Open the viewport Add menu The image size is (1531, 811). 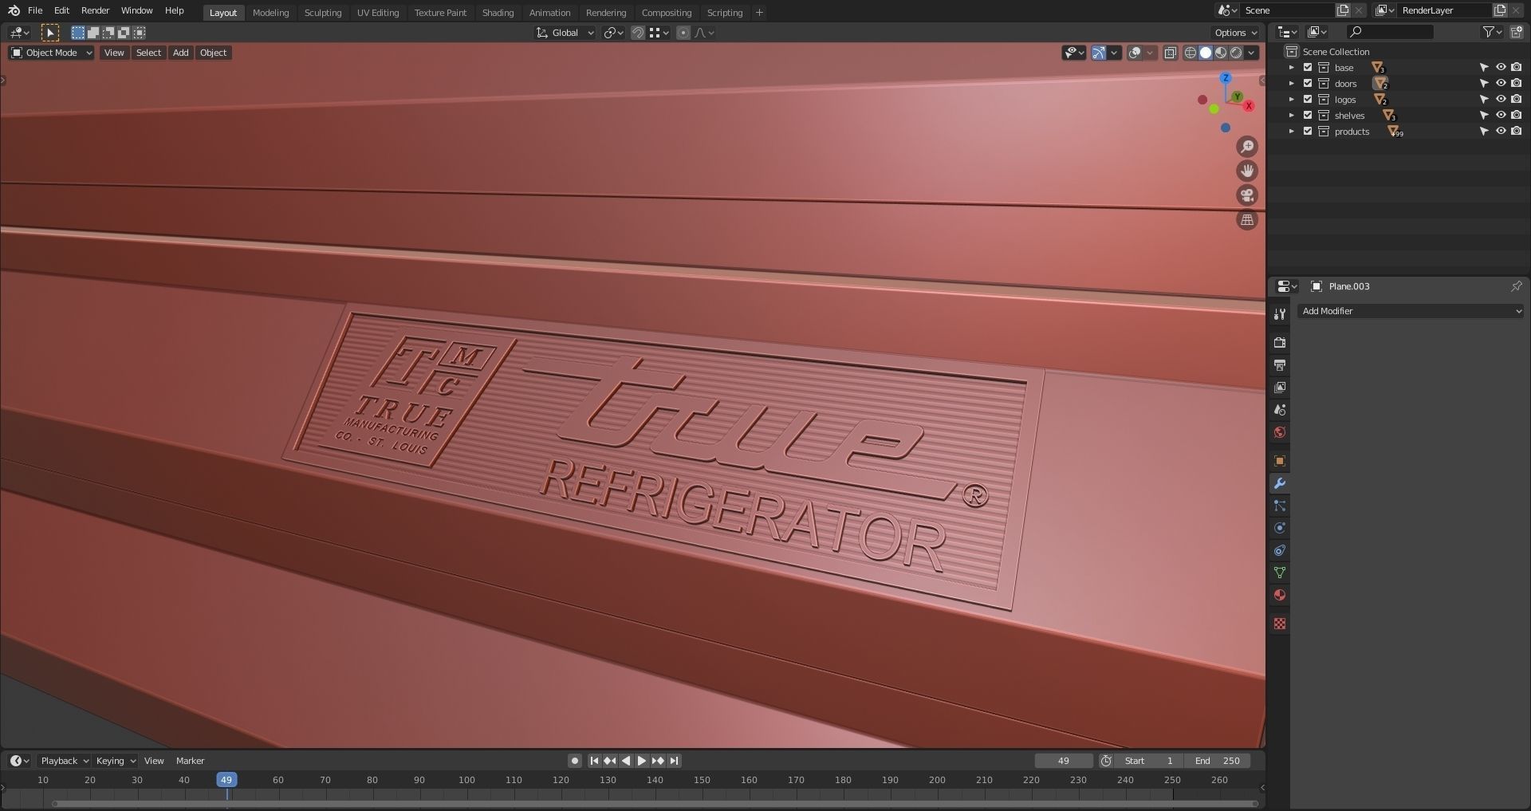[x=181, y=53]
